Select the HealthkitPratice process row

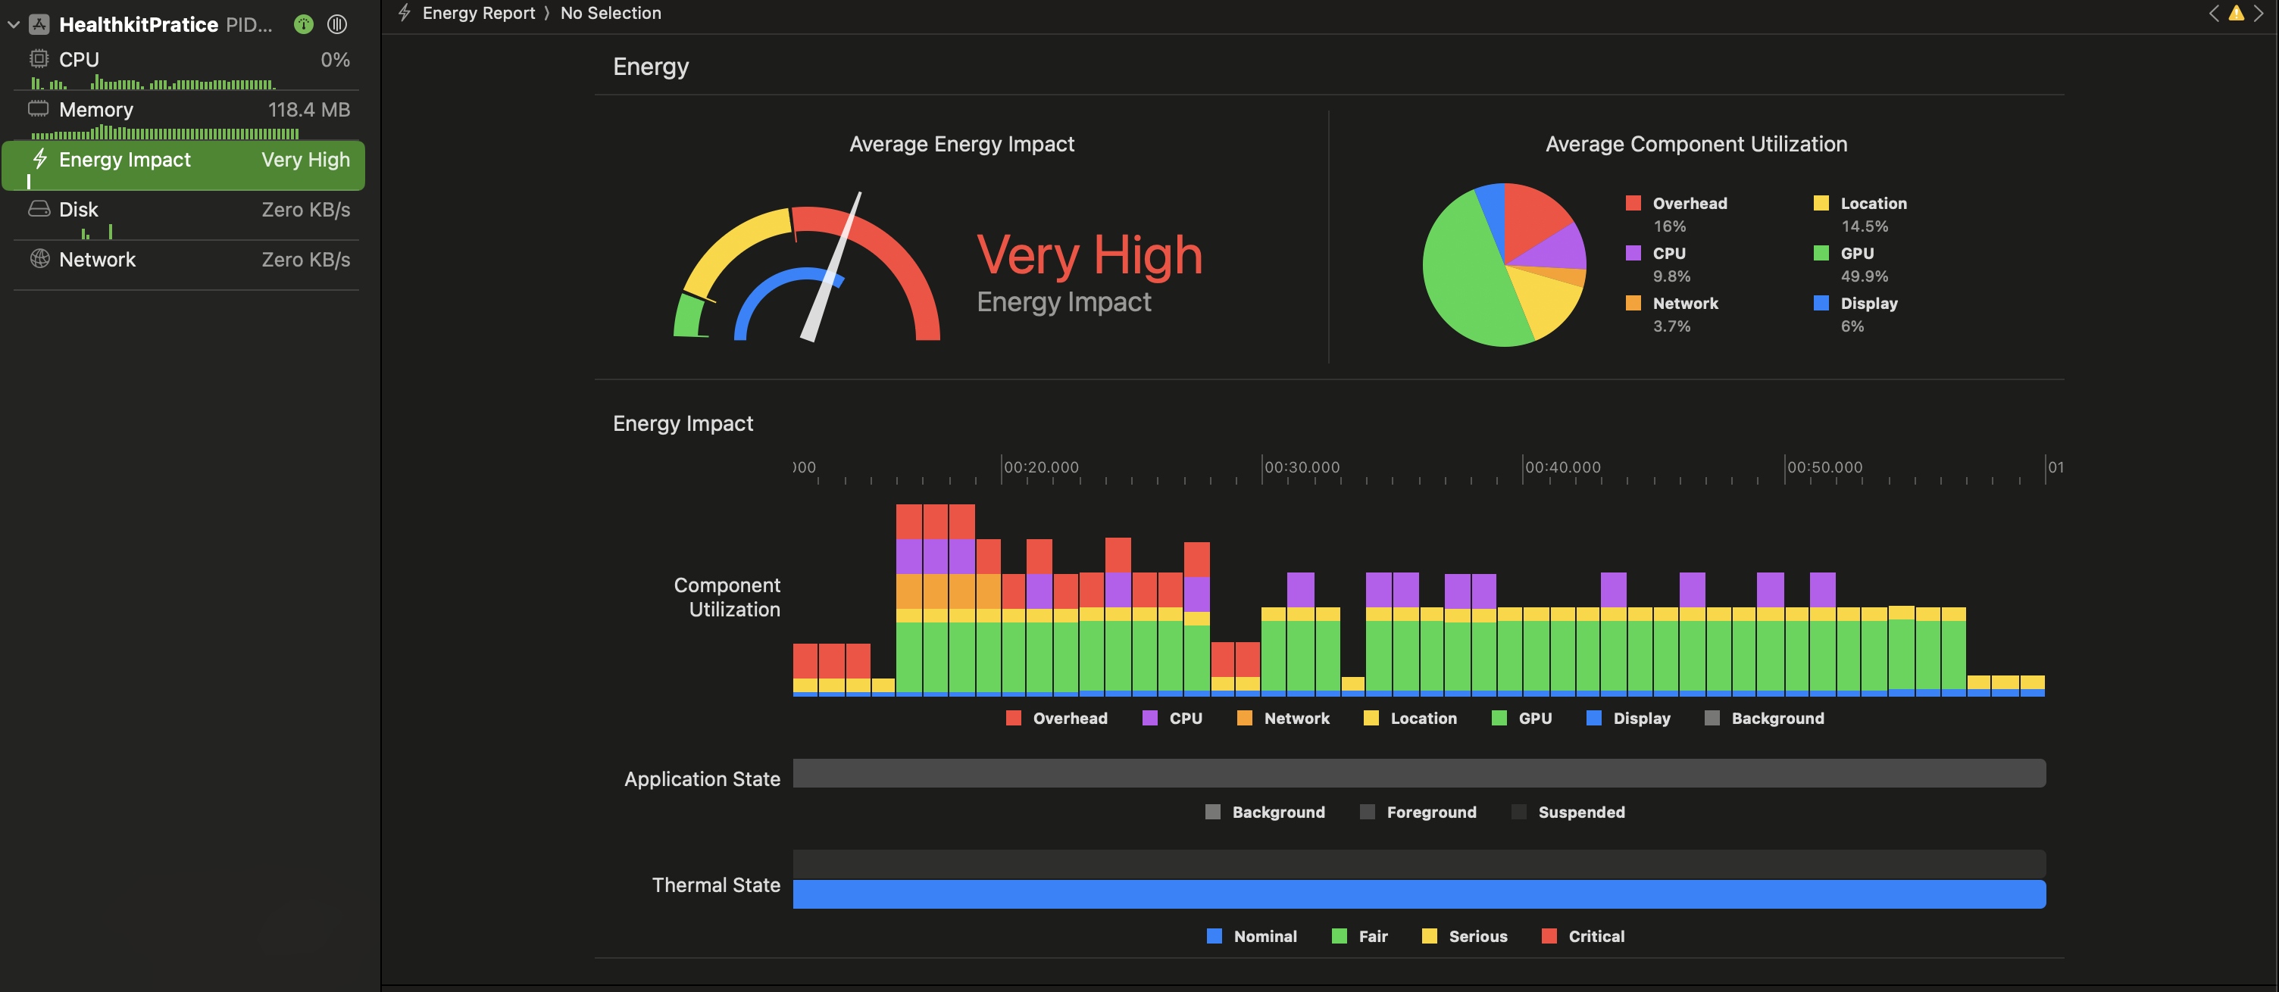[139, 25]
